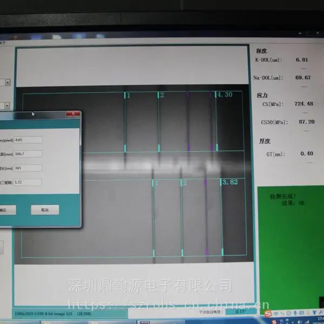324x324 pixels.
Task: Open the emoticon icon on IME bar
Action: (289, 313)
